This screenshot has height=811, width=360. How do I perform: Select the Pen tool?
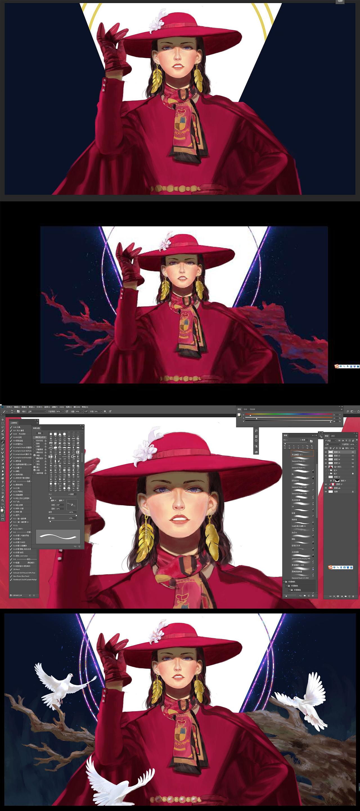coord(3,486)
